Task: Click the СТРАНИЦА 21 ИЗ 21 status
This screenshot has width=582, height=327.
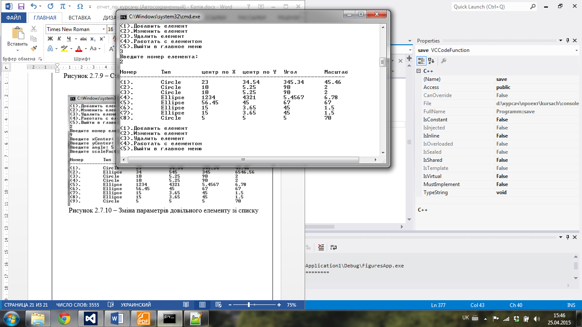Action: point(26,305)
